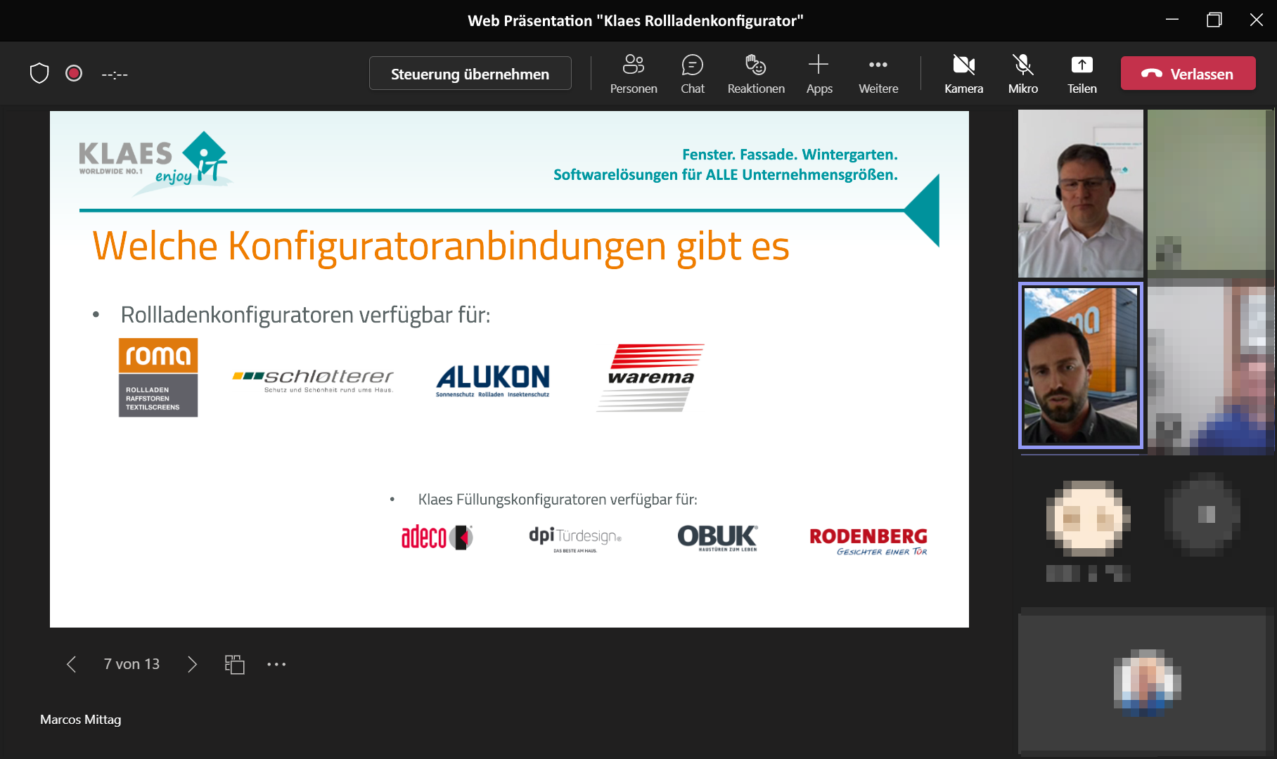
Task: Click the Apps plus icon
Action: pos(819,65)
